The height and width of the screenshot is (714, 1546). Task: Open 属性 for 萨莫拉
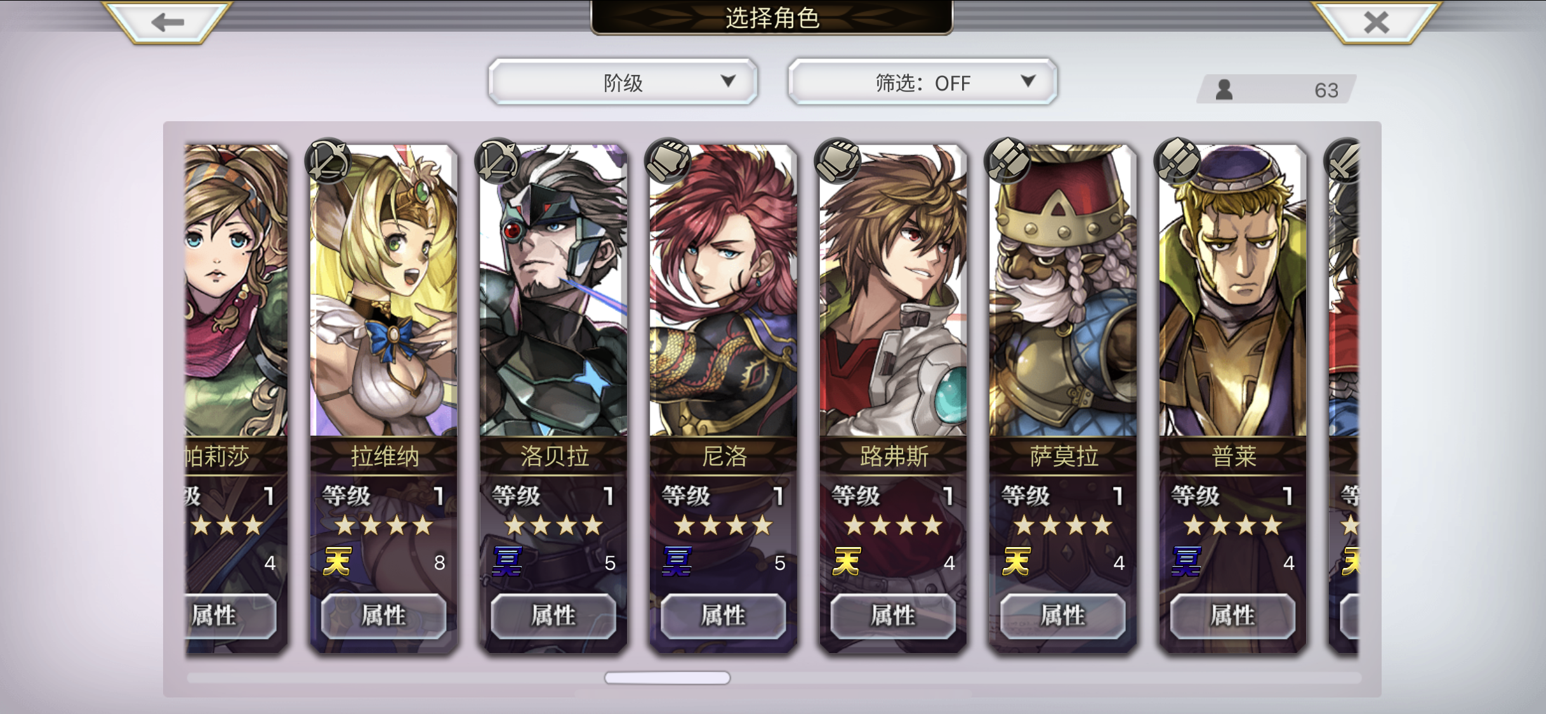coord(1063,616)
